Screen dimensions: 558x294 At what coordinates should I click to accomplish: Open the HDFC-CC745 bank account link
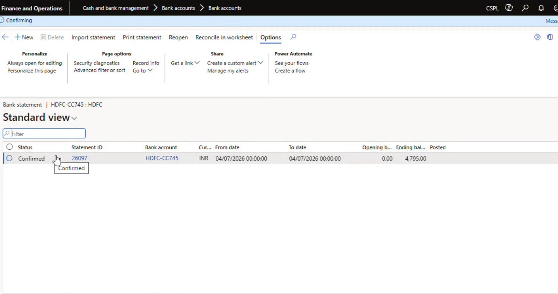(162, 158)
